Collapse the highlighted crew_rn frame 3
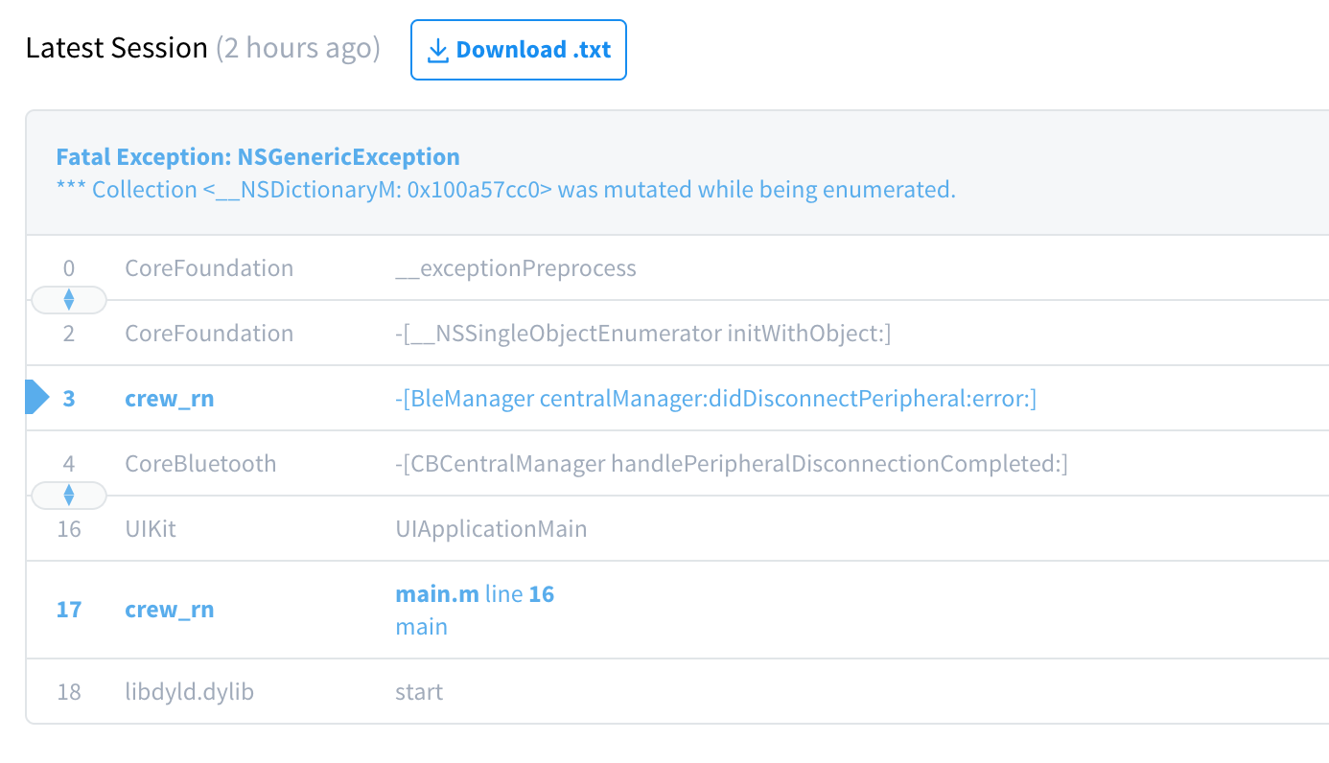The width and height of the screenshot is (1329, 763). point(35,396)
